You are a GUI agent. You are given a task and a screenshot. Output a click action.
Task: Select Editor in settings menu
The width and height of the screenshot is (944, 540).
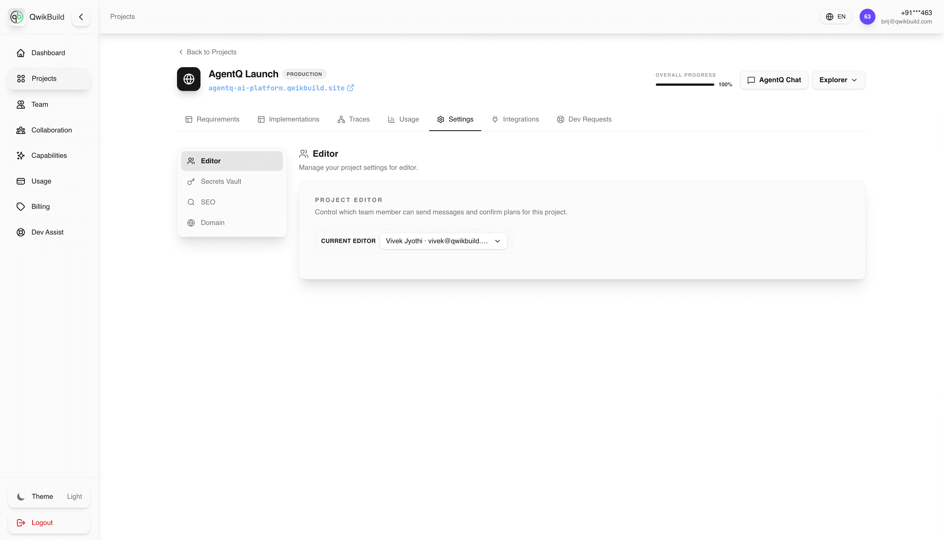coord(232,161)
